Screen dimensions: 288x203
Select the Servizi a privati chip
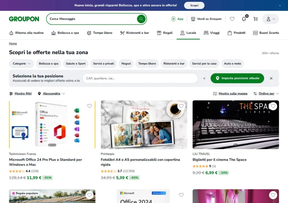pos(103,63)
